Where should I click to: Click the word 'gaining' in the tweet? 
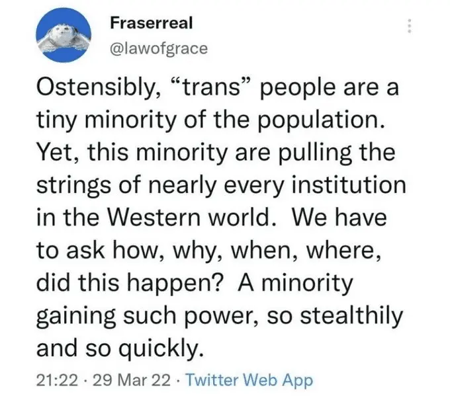coord(76,316)
